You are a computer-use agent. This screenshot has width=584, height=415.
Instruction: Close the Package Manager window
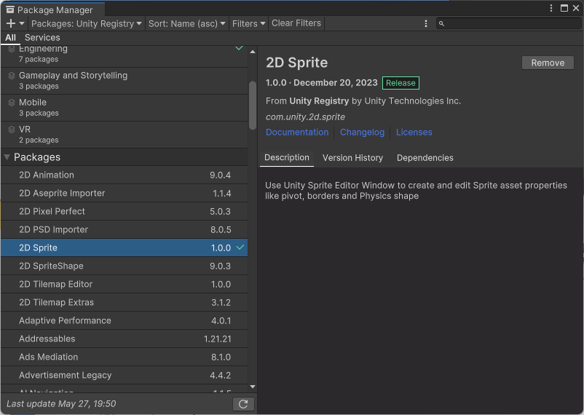576,8
